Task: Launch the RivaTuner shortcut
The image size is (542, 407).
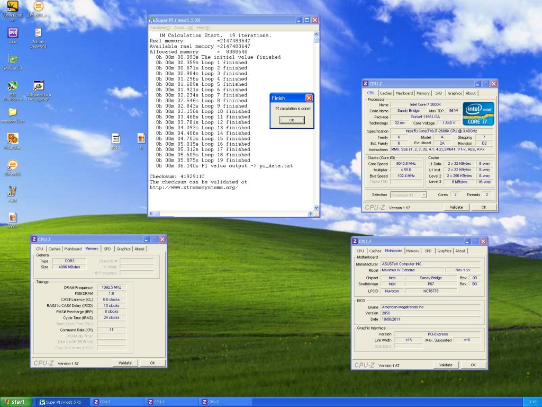Action: pyautogui.click(x=13, y=141)
